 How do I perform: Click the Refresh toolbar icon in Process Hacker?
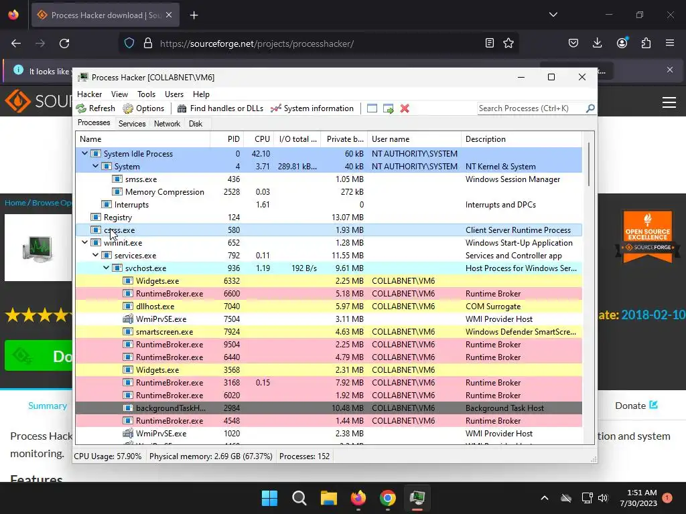coord(81,108)
